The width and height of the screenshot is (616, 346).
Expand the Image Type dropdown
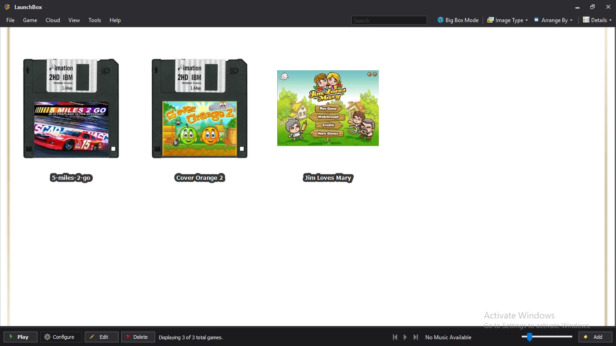(507, 20)
